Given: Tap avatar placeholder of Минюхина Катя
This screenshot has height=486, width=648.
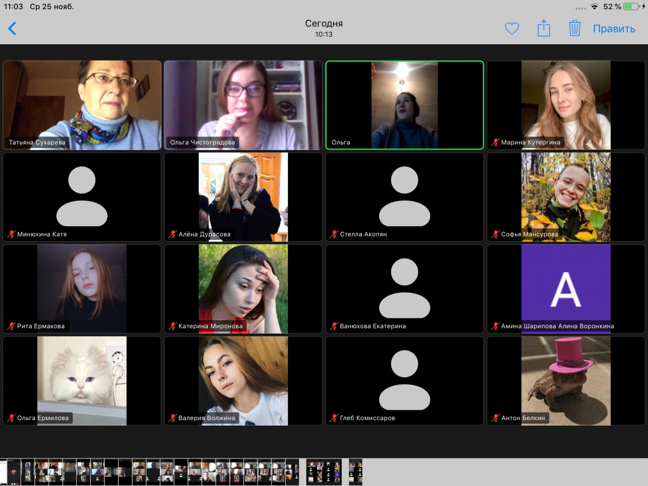Looking at the screenshot, I should coord(82,196).
